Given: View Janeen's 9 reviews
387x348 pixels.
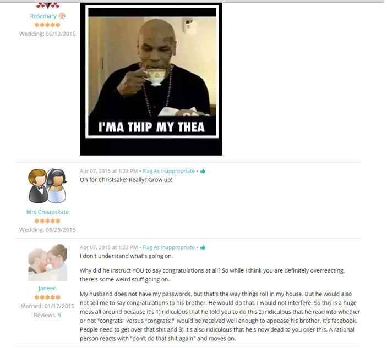Looking at the screenshot, I should tap(59, 315).
